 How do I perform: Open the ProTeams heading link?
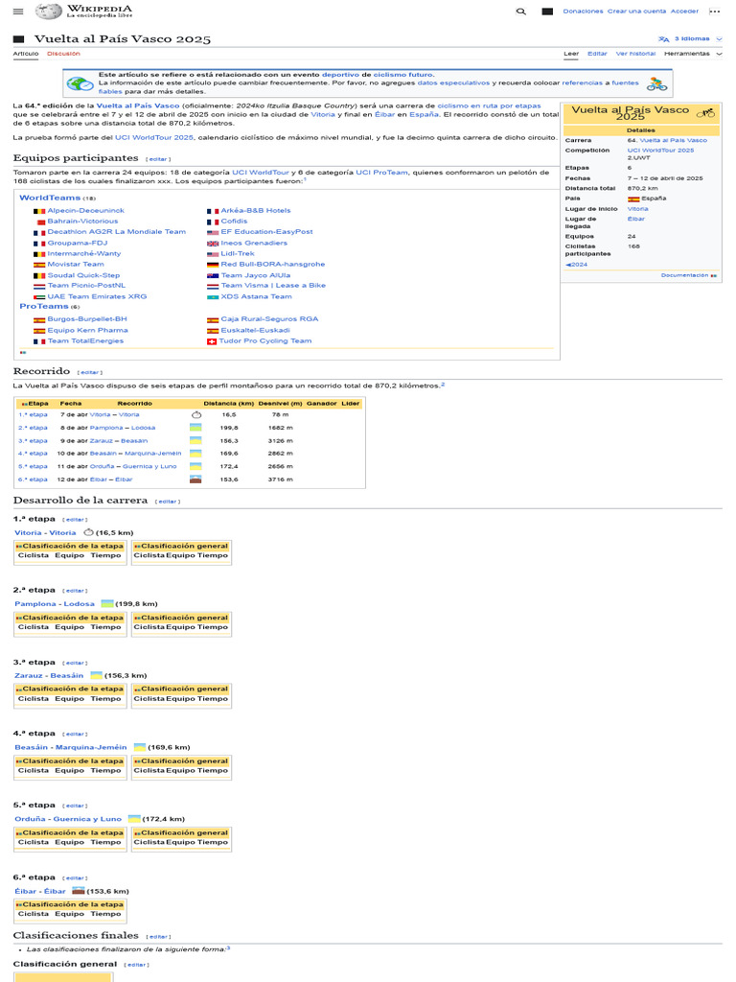44,306
